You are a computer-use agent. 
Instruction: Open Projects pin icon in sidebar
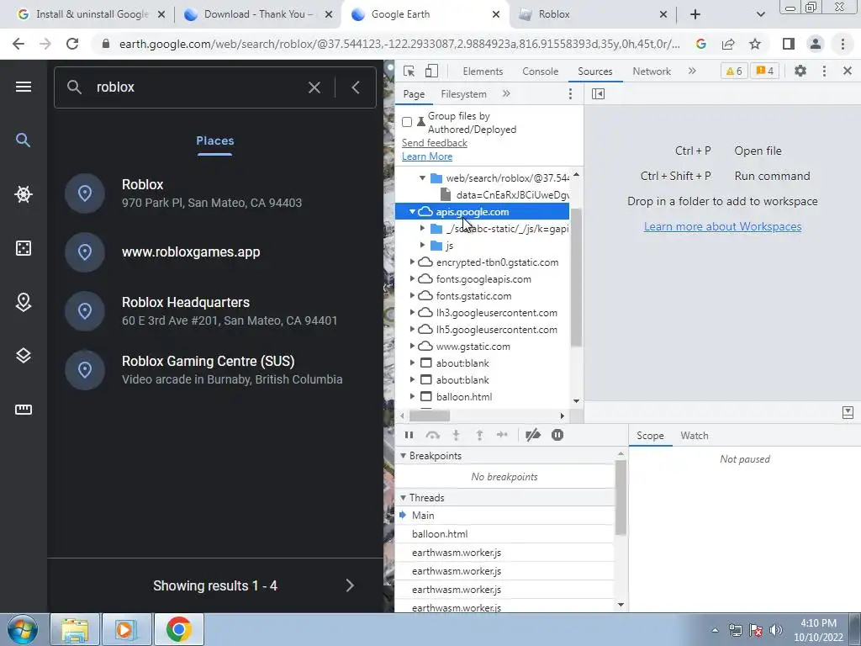tap(23, 302)
